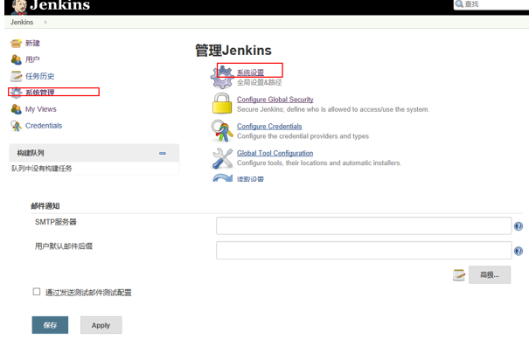The image size is (529, 346).
Task: Open 任务历史 in the sidebar
Action: pyautogui.click(x=40, y=76)
